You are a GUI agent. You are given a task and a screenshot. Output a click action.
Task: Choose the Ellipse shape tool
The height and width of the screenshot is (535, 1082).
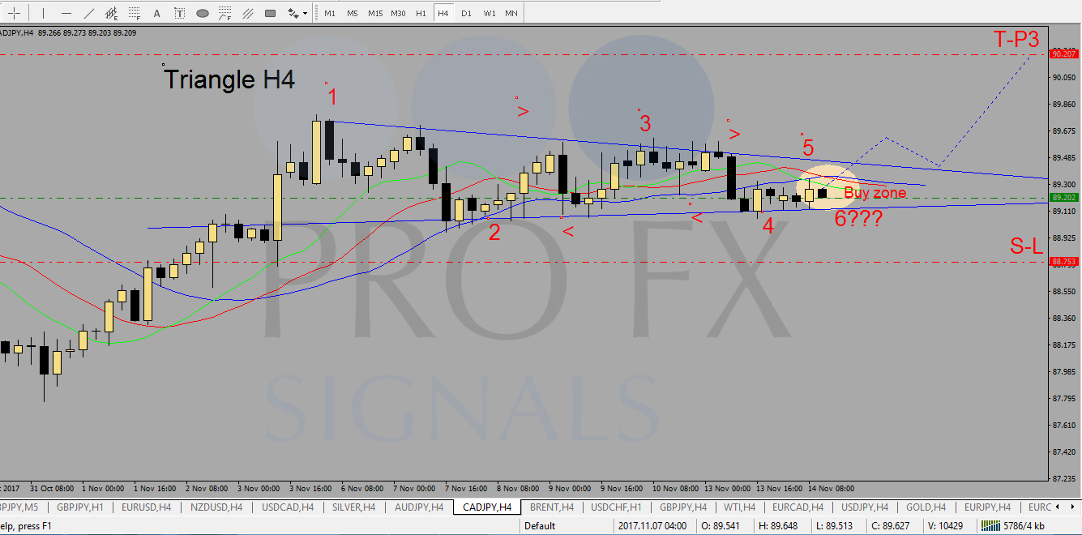[x=202, y=13]
